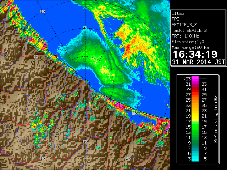Select the 'Elevation:1.0' value
The image size is (227, 170).
[188, 42]
